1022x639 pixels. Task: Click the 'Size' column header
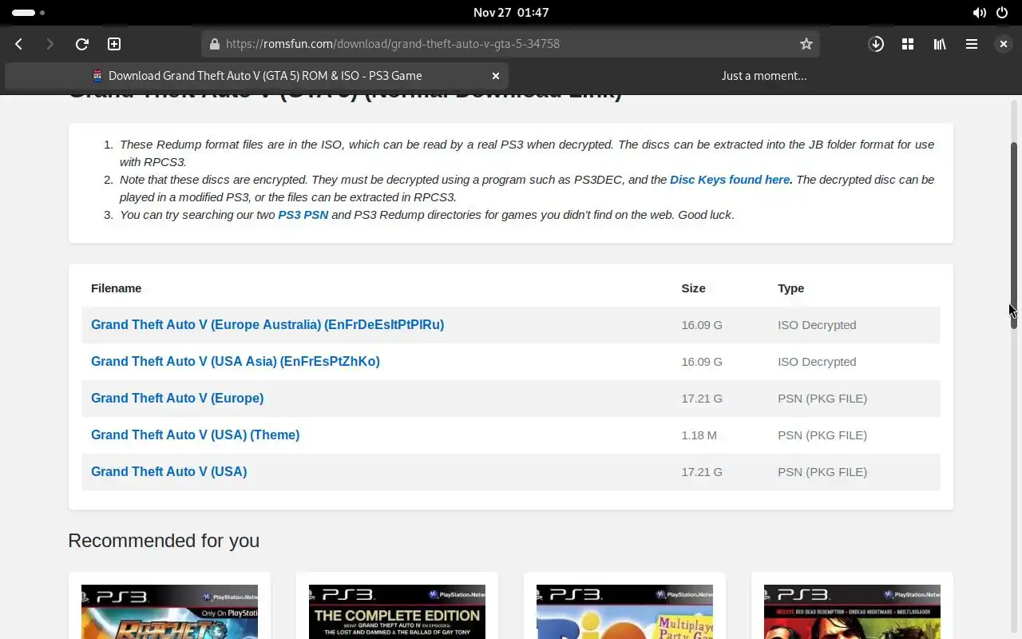[x=693, y=288]
